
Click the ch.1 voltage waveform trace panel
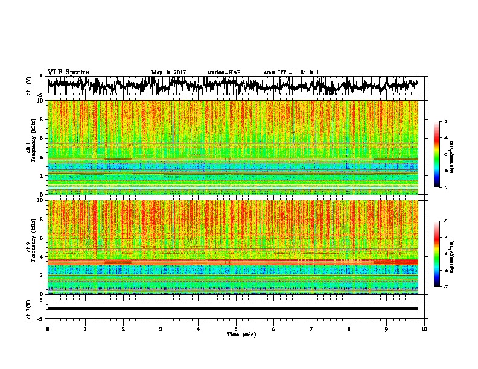(235, 86)
